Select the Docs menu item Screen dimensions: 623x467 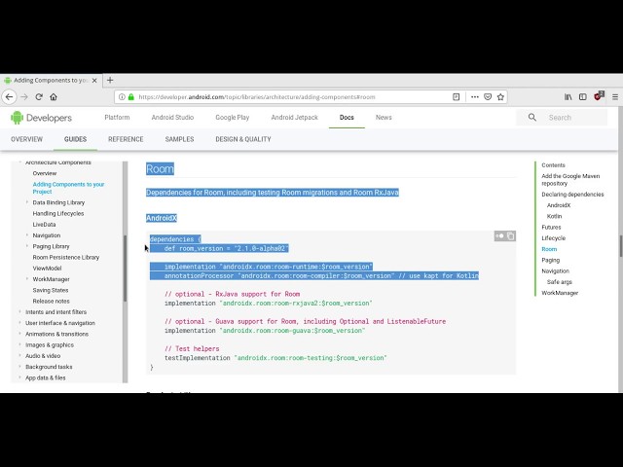347,118
